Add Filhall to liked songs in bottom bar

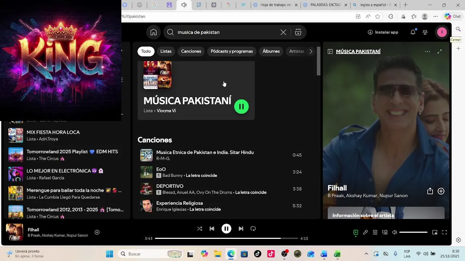tap(97, 232)
